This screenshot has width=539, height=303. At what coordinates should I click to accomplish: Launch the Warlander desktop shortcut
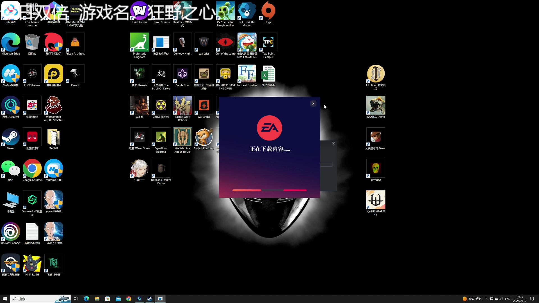click(204, 107)
